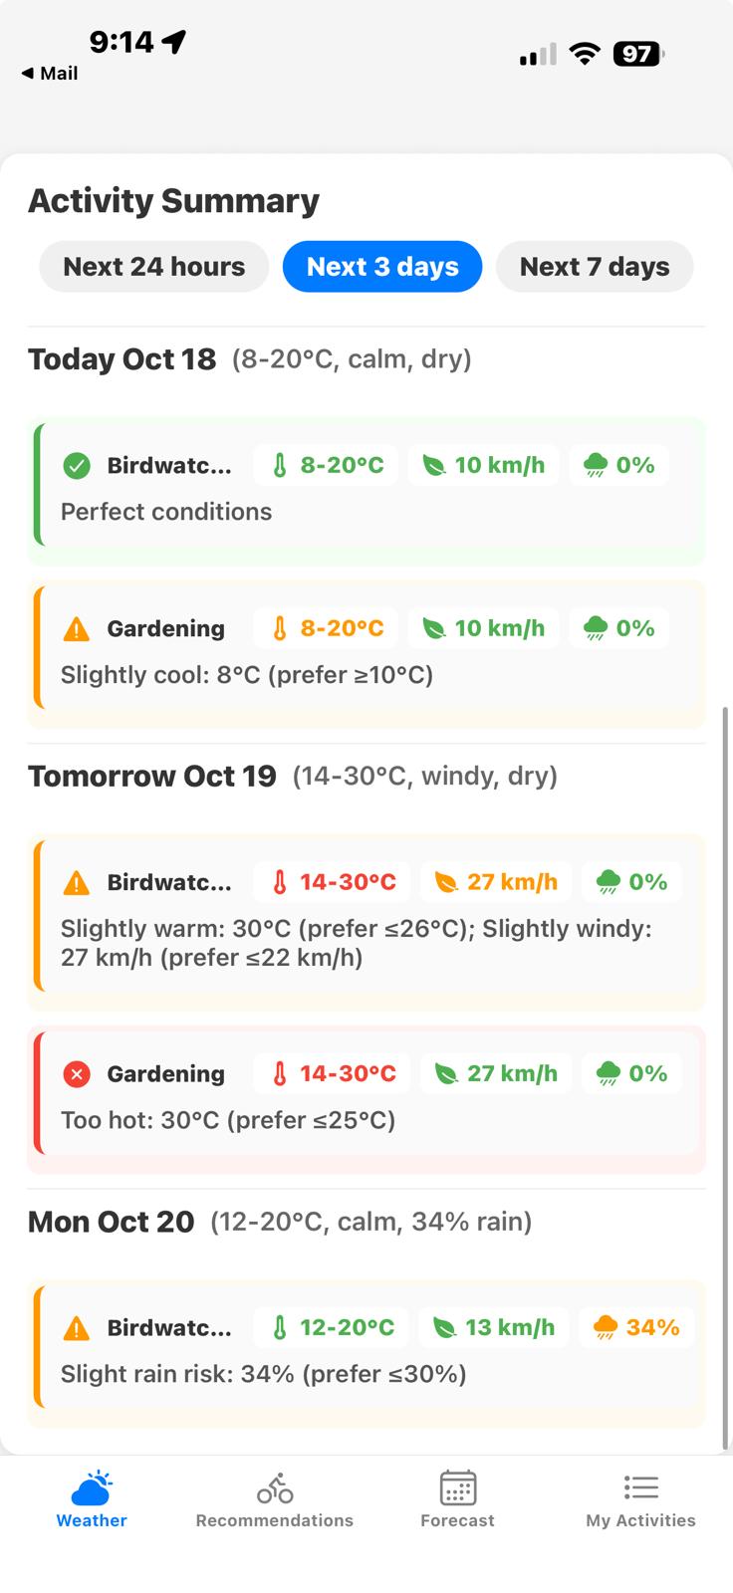Open Recommendations via the bicycle icon
The width and height of the screenshot is (733, 1593).
274,1486
